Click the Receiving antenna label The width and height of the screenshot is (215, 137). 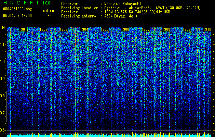79,16
